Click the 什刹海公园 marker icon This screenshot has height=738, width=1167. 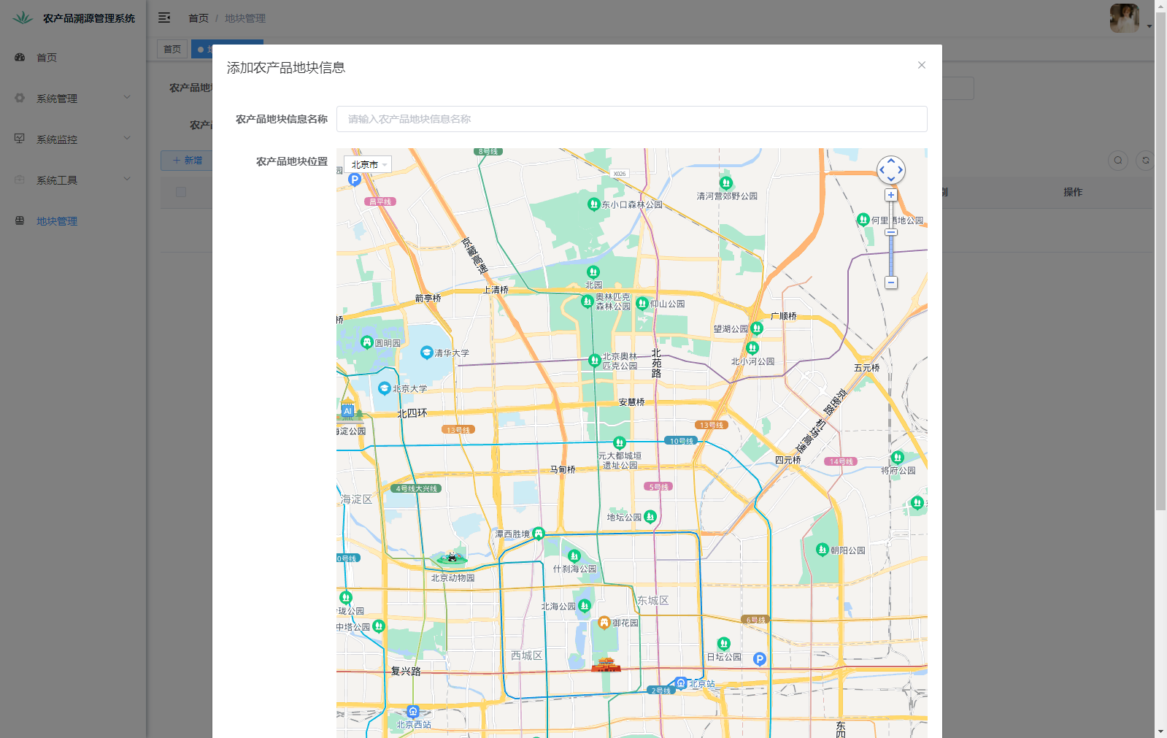click(574, 556)
